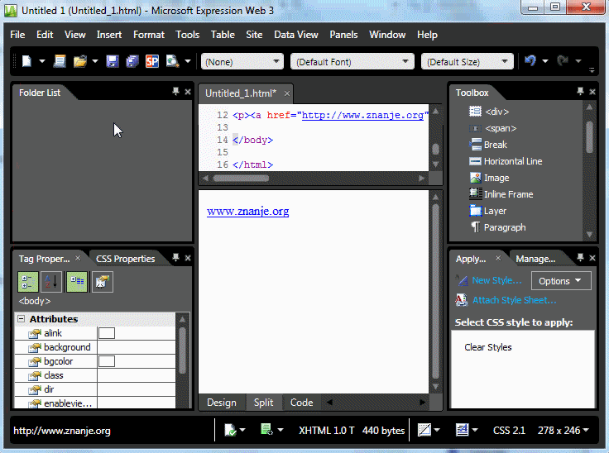This screenshot has width=609, height=453.
Task: Click the Undo arrow icon
Action: click(x=530, y=61)
